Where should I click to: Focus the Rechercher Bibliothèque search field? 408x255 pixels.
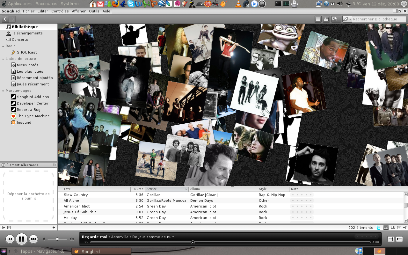[x=379, y=19]
